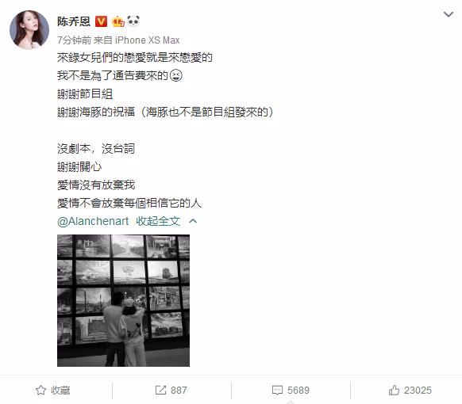Click the 7分钟前 timestamp link
The width and height of the screenshot is (462, 404).
74,40
